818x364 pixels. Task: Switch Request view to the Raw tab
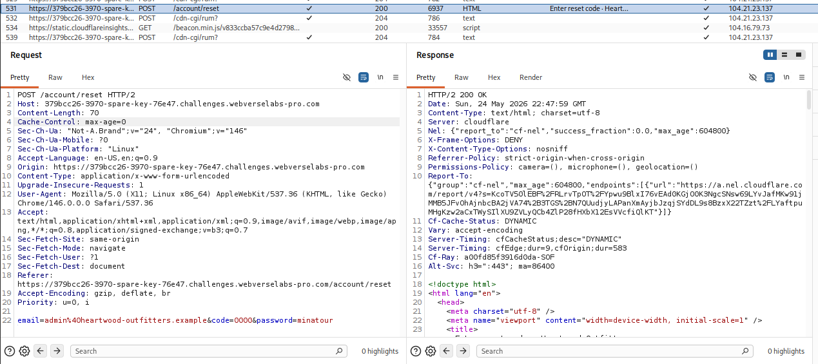tap(55, 77)
